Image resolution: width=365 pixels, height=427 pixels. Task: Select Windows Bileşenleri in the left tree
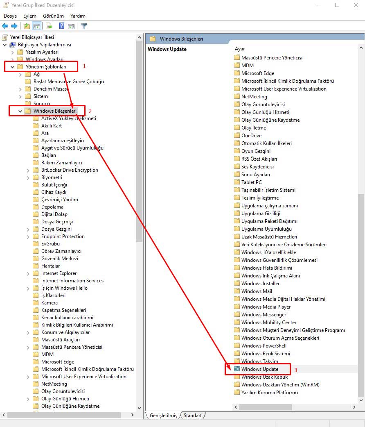(x=55, y=111)
